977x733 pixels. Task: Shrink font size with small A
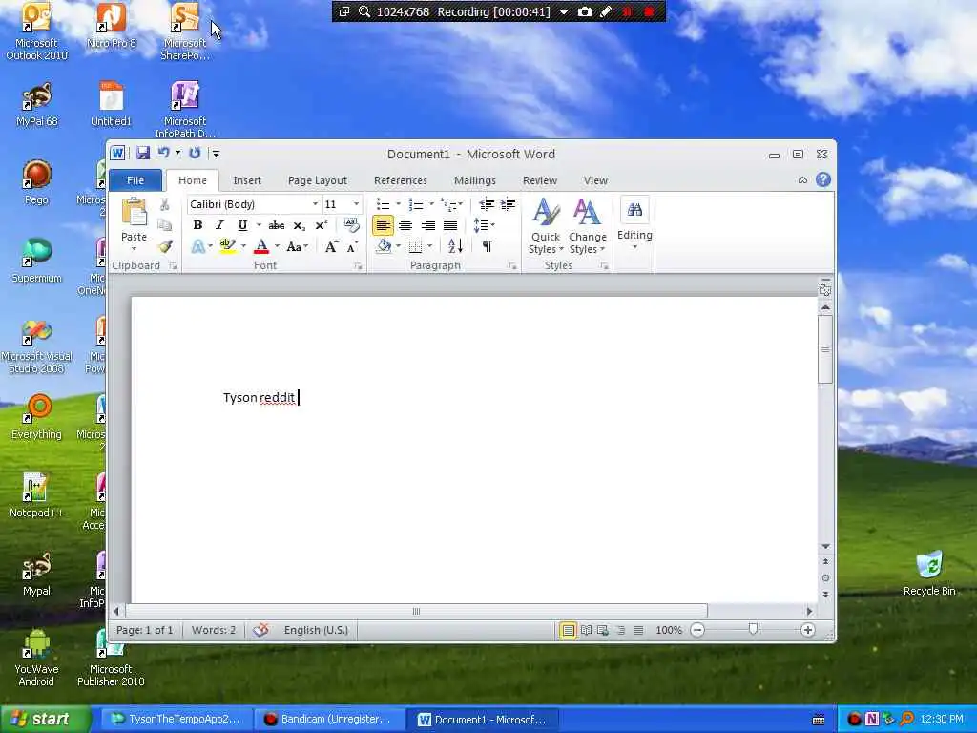(353, 247)
